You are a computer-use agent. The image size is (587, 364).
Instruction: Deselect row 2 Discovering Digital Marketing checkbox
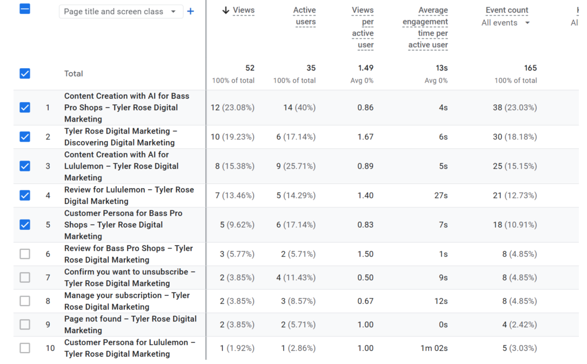click(x=25, y=136)
